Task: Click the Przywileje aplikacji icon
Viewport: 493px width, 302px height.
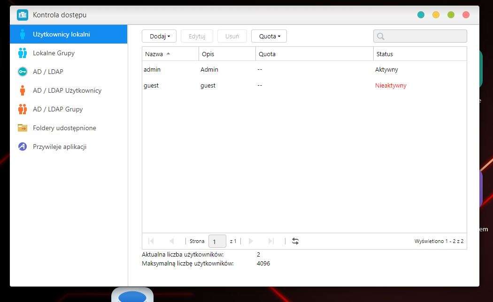Action: tap(22, 147)
